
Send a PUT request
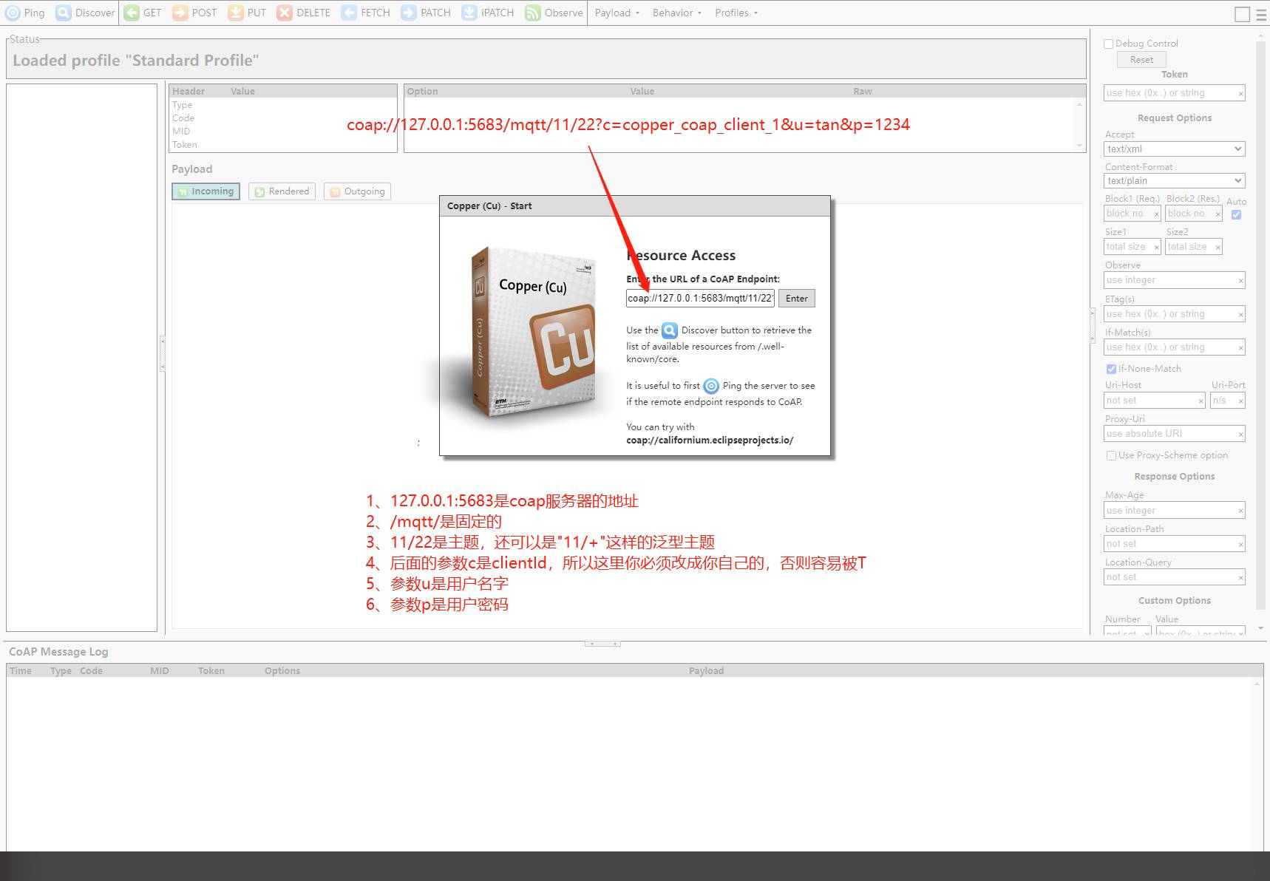246,13
